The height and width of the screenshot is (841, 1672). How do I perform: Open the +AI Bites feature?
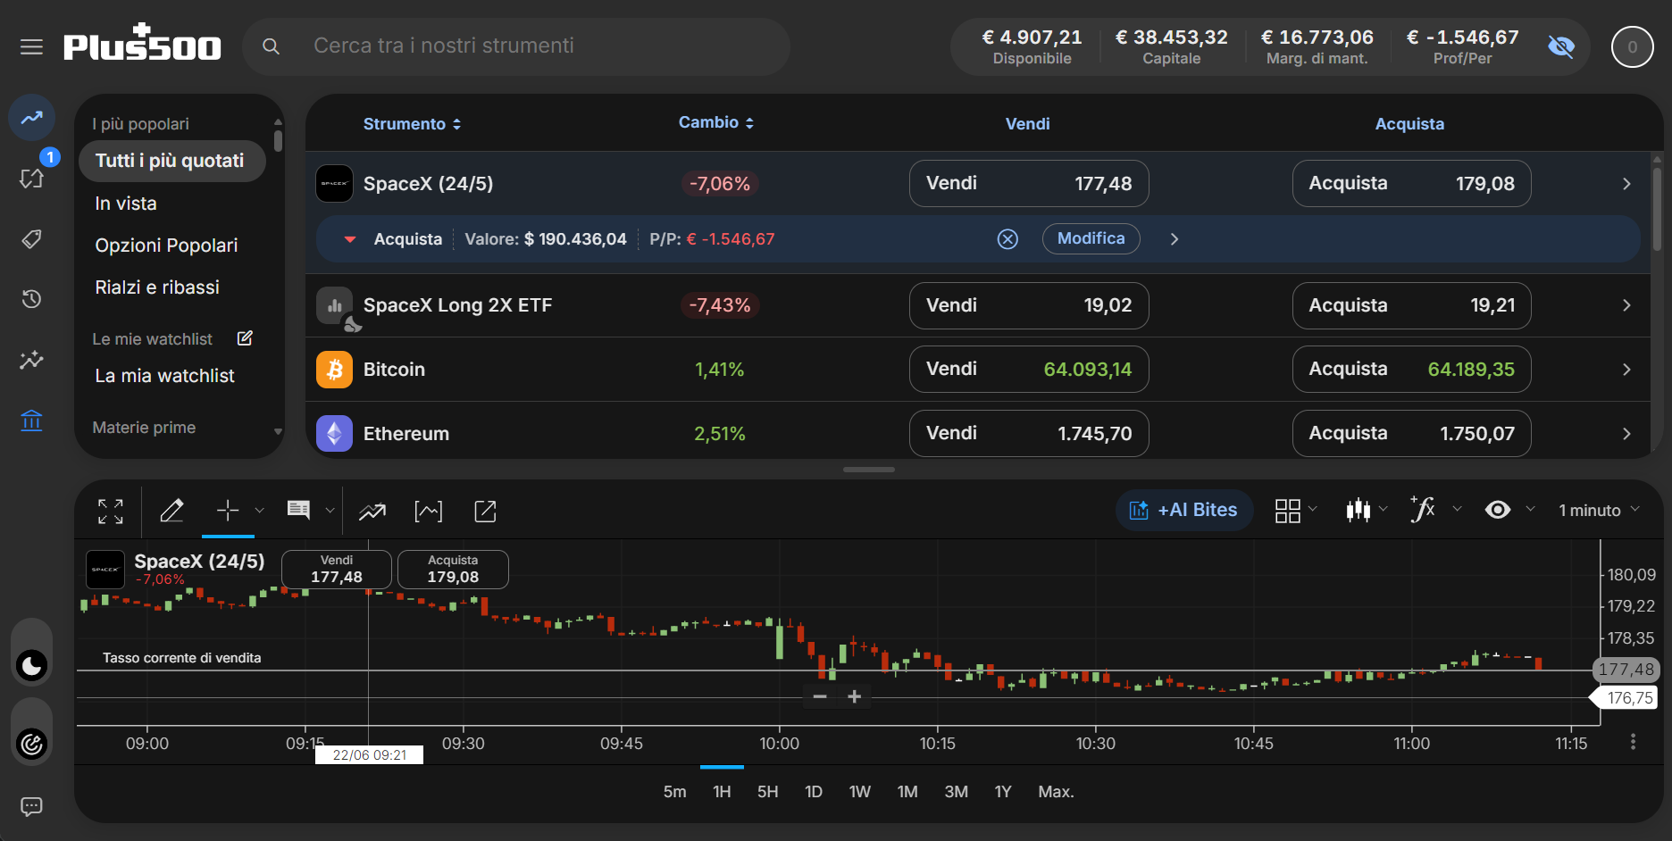[x=1184, y=510]
